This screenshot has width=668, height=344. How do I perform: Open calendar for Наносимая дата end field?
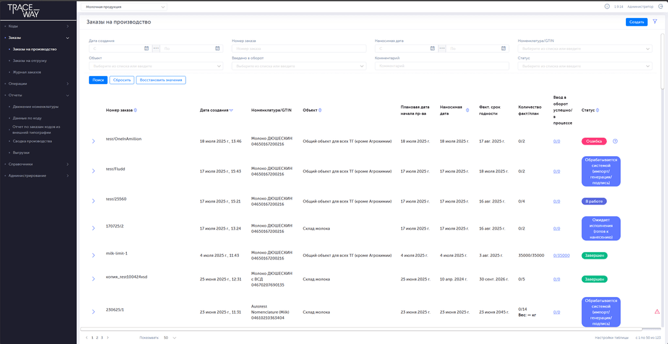(x=503, y=48)
